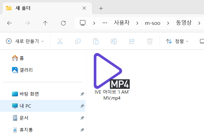Screen dimensions: 204x137
Task: Click the pin icon beside 휴지통
Action: [82, 130]
